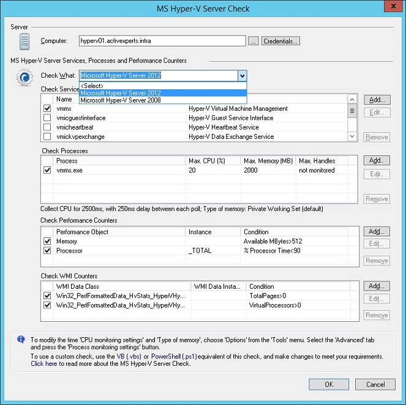Click Edit button for processes list

377,174
